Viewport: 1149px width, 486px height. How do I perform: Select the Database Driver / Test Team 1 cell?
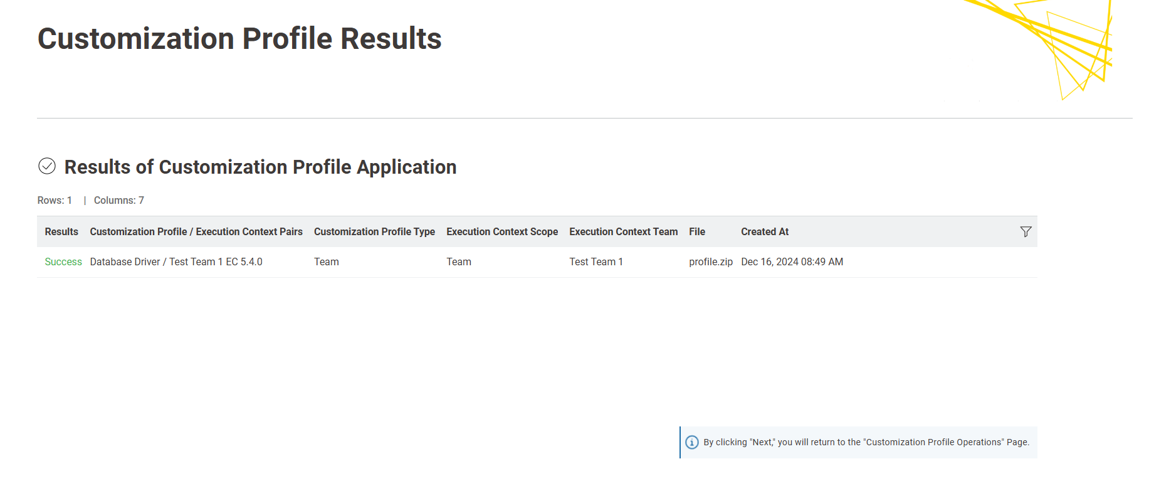click(x=176, y=262)
